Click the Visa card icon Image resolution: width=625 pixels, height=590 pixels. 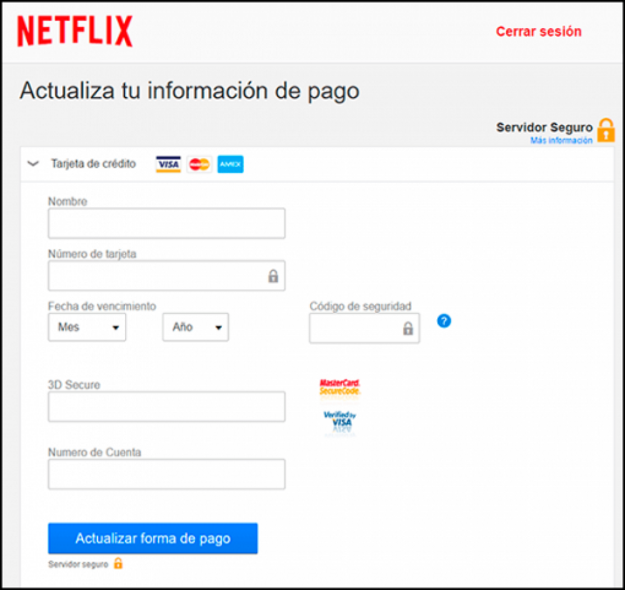(x=168, y=165)
